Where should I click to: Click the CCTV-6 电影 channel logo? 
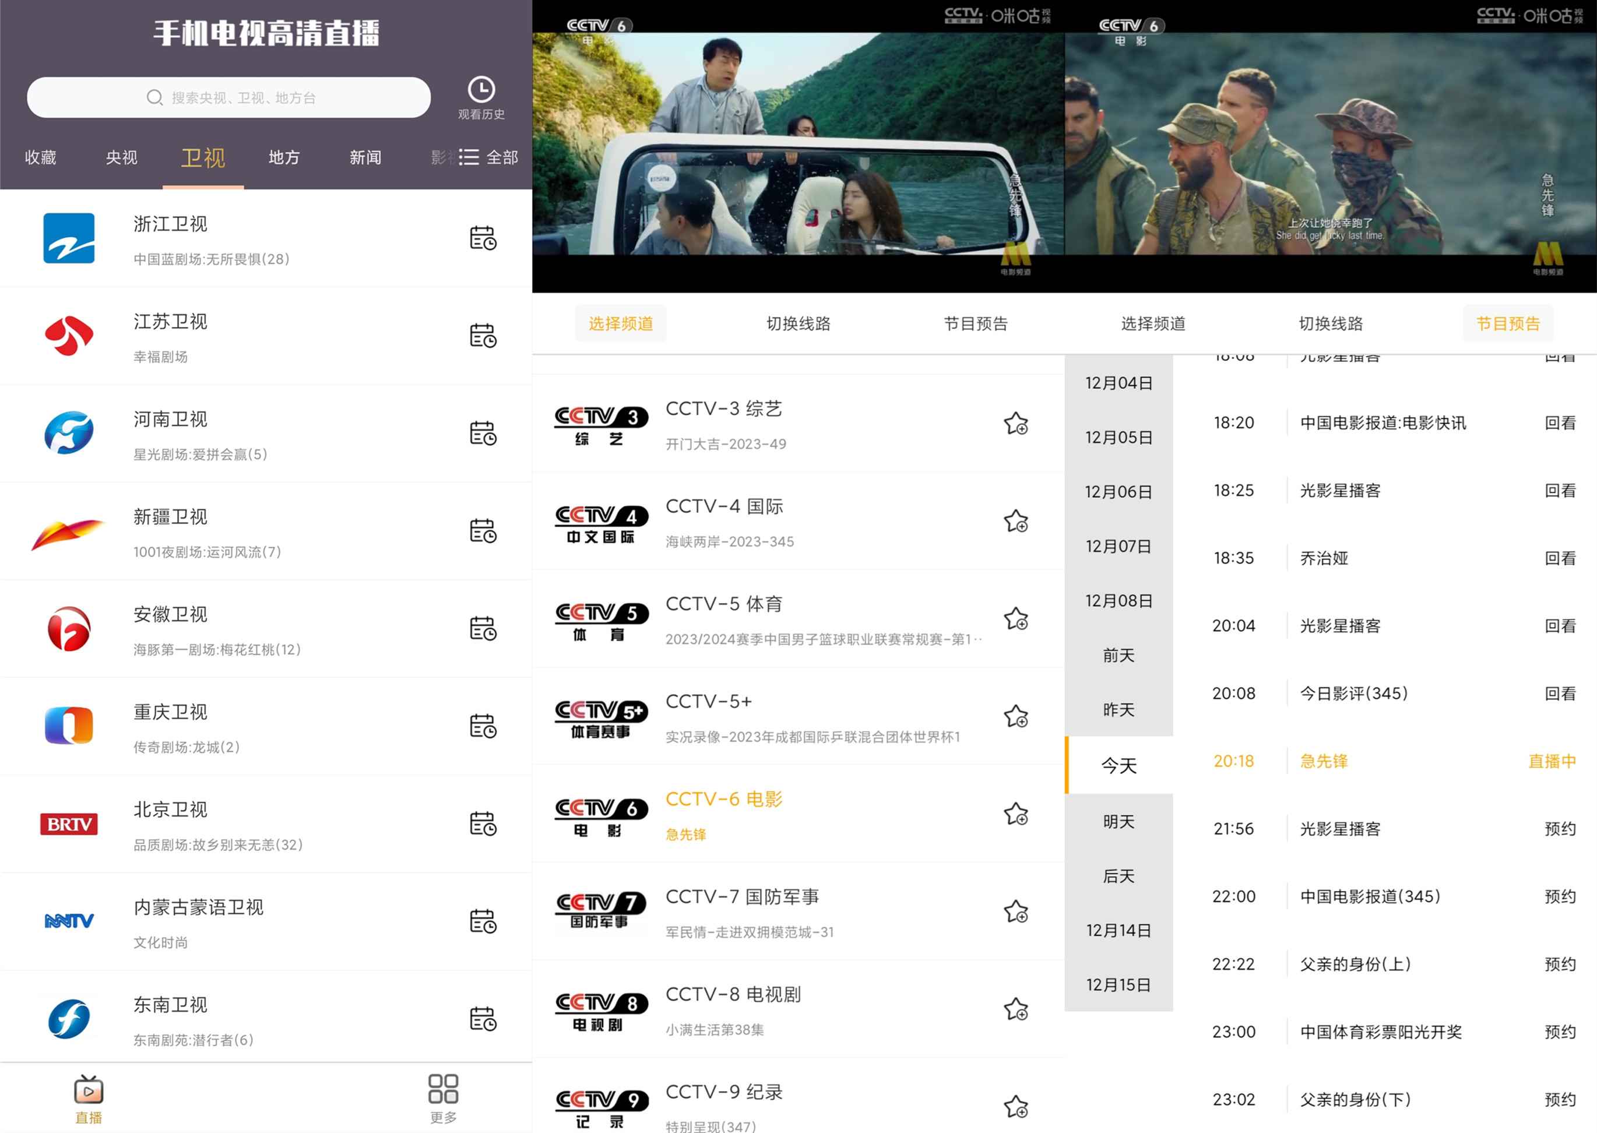point(601,814)
